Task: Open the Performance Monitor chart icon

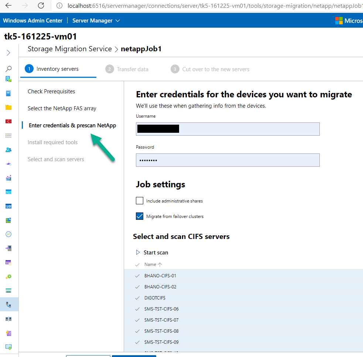Action: pos(8,178)
